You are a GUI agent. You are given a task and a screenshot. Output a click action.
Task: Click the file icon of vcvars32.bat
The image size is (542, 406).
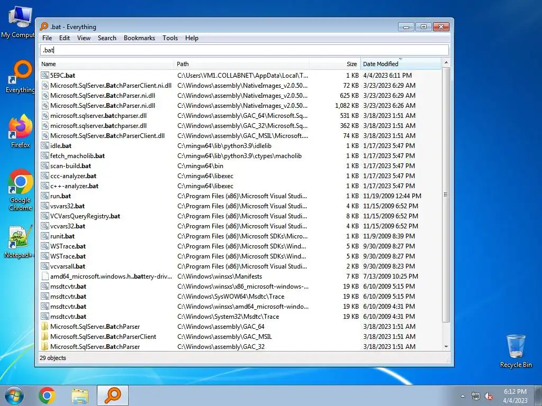[45, 226]
